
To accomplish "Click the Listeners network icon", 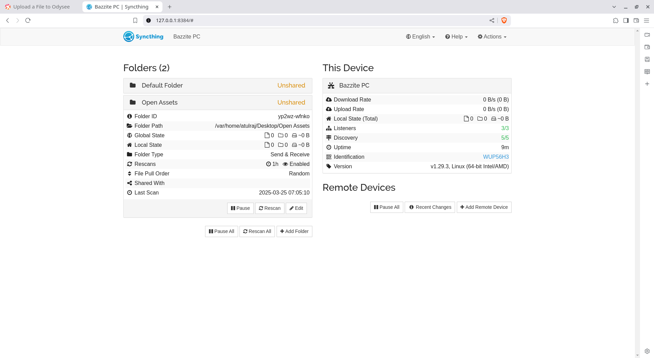I will coord(329,128).
